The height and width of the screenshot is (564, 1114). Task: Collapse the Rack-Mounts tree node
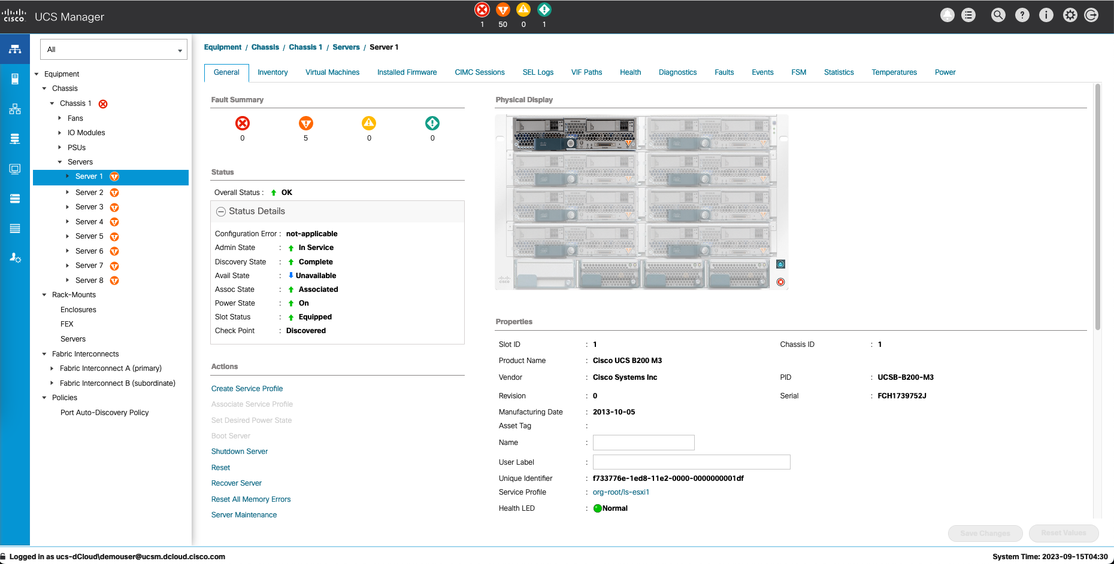(44, 295)
